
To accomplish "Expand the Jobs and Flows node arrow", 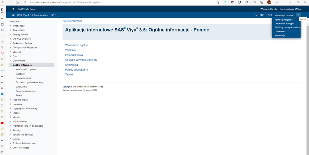I will click(x=11, y=100).
